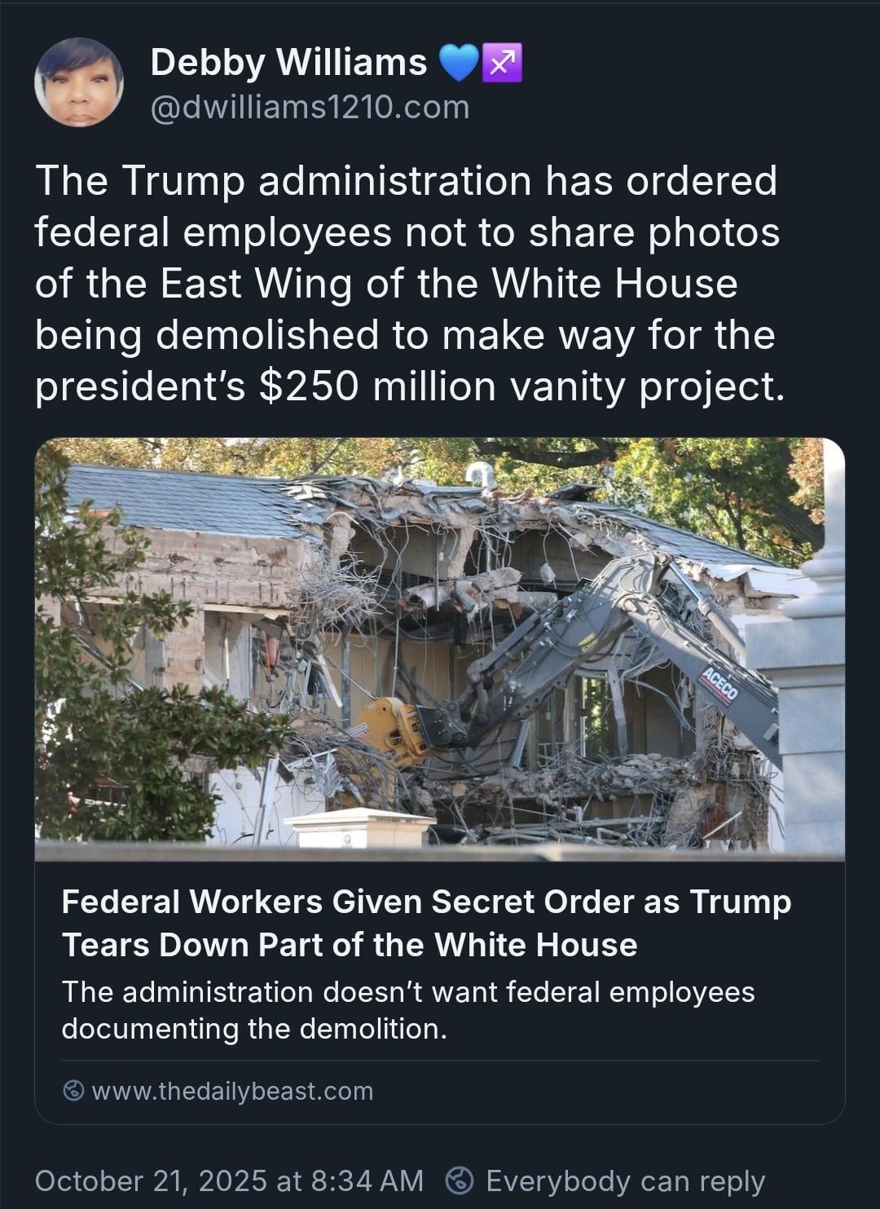
Task: Click the article description about documenting demolition
Action: [408, 1010]
